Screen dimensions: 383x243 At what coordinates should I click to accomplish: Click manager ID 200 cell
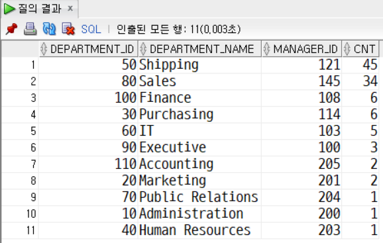[x=301, y=214]
